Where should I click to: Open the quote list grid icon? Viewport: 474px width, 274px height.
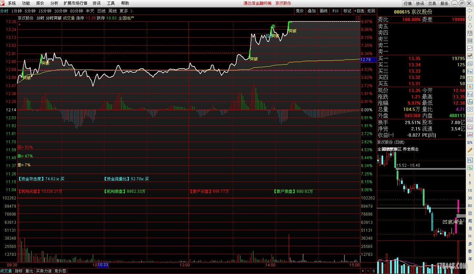[x=470, y=41]
